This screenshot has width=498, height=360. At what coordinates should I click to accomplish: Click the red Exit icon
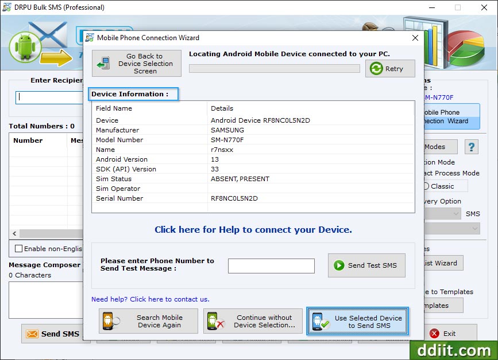point(435,333)
